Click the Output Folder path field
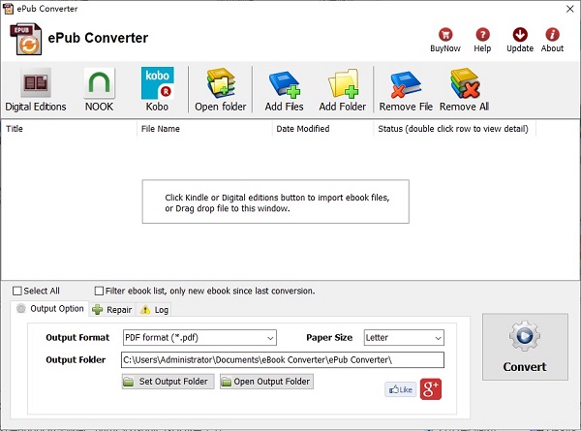Image resolution: width=581 pixels, height=431 pixels. click(x=282, y=360)
